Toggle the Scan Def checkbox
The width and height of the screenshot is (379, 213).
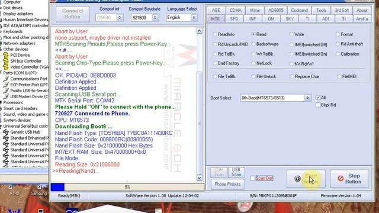[253, 178]
